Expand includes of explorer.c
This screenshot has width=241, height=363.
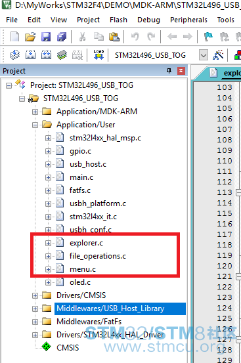[48, 243]
